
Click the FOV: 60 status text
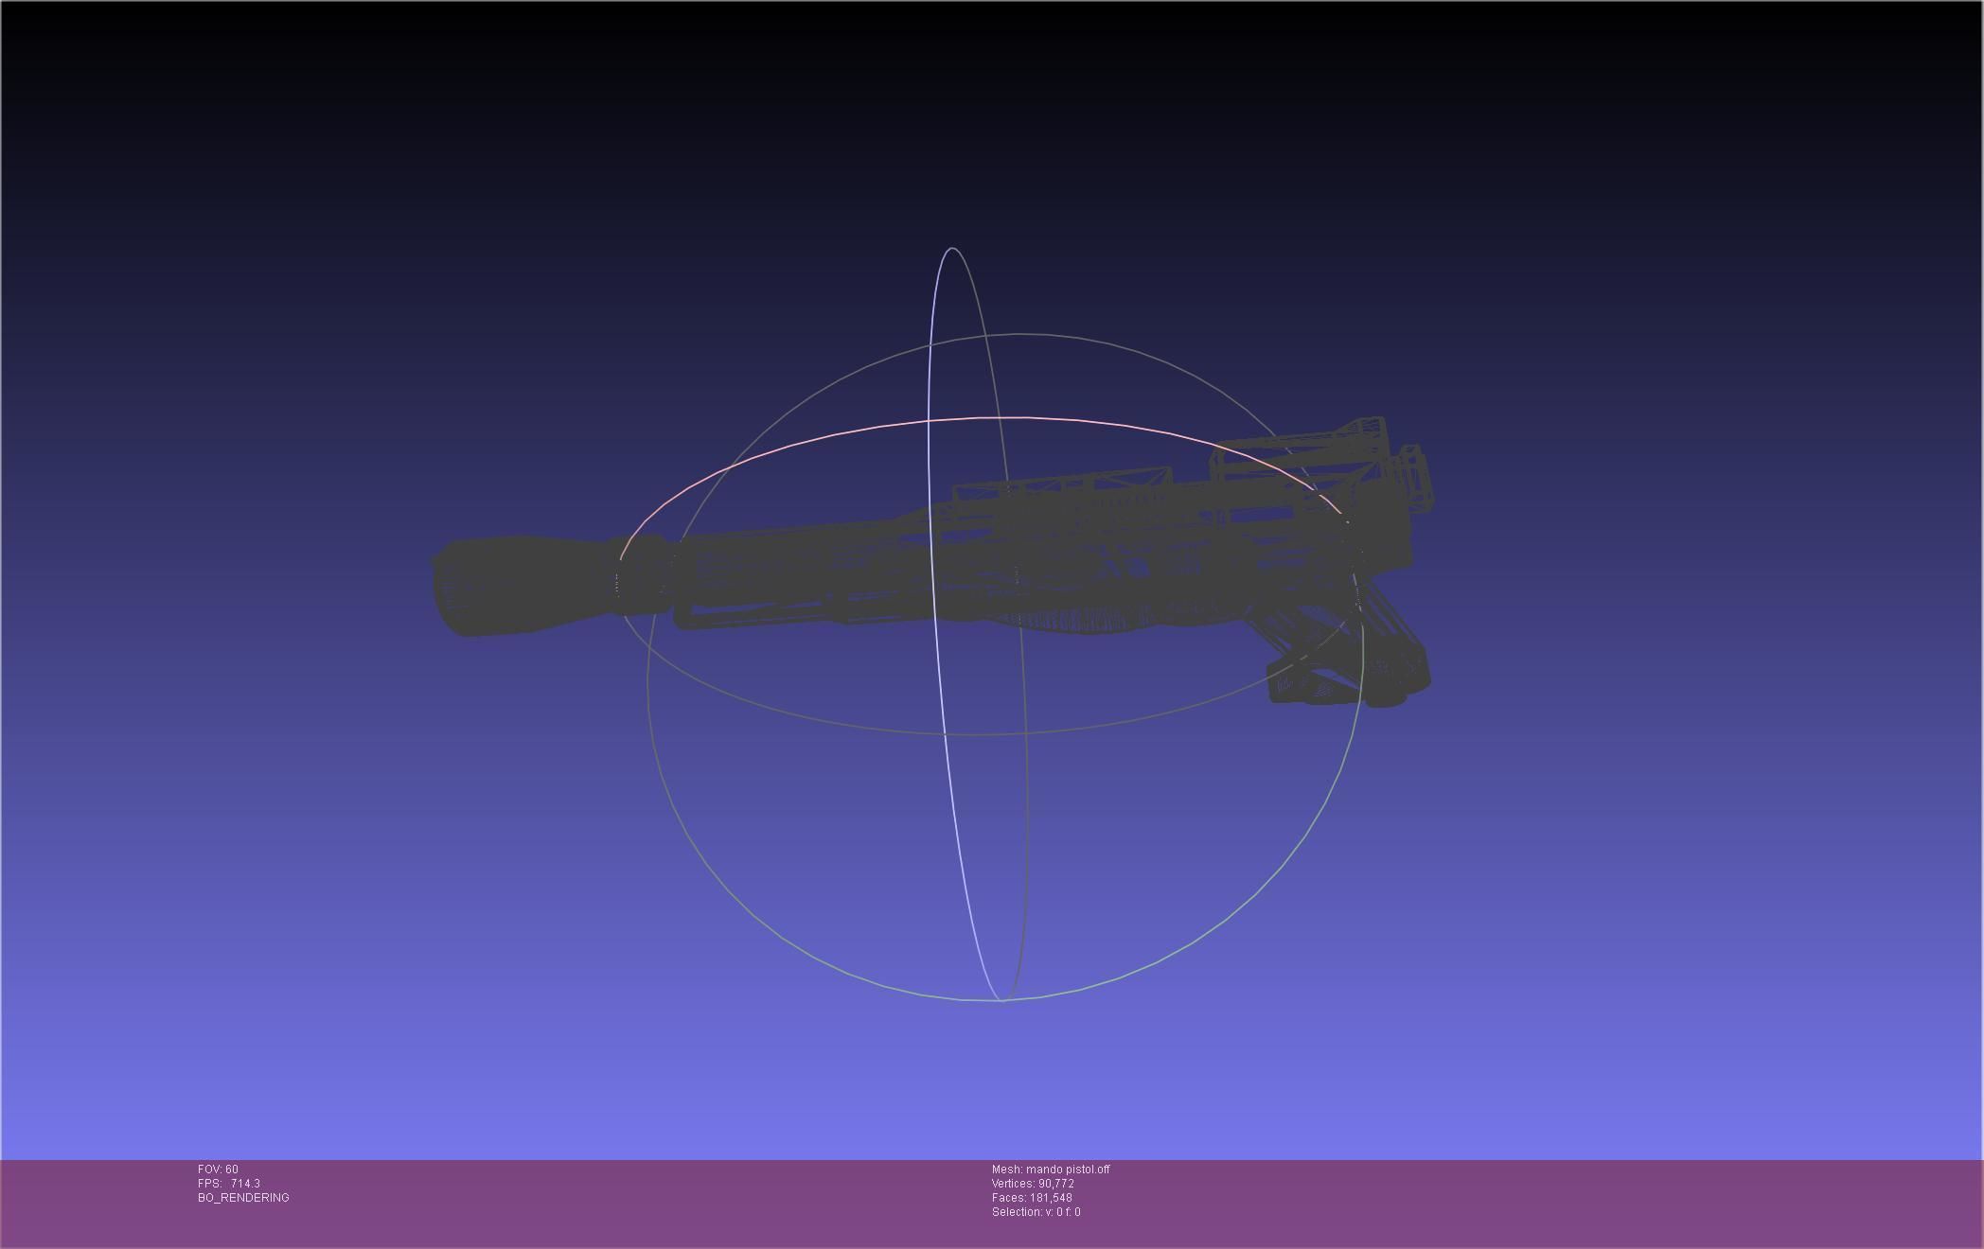pyautogui.click(x=218, y=1170)
